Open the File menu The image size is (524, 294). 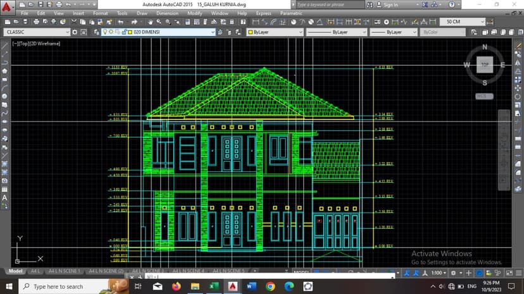(25, 13)
